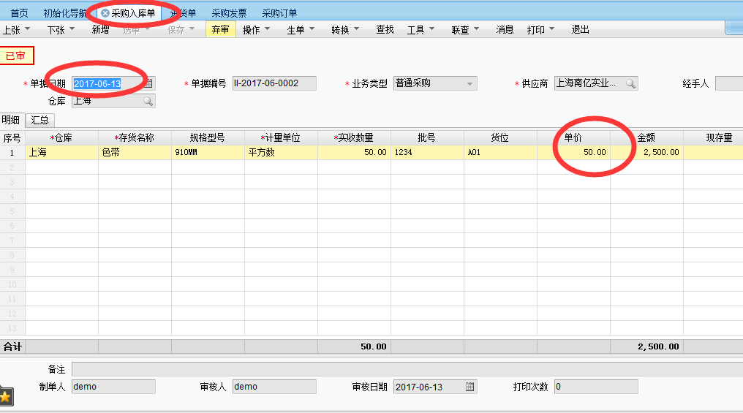Click the 查找 toolbar button

tap(385, 30)
